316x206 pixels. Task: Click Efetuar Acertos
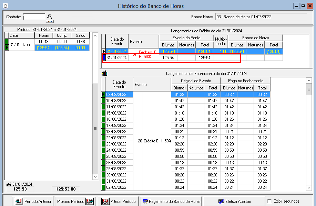(x=234, y=201)
